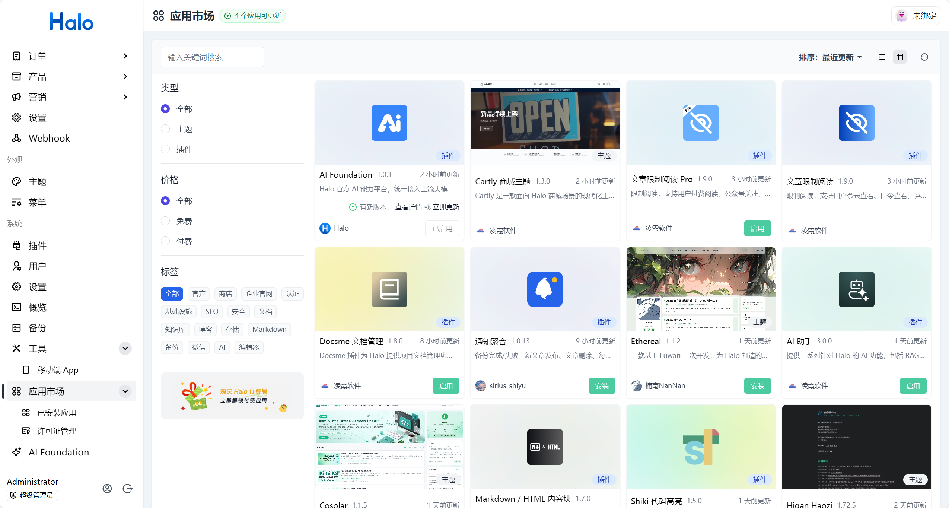This screenshot has width=949, height=508.
Task: Filter by the SEO tag
Action: [212, 312]
